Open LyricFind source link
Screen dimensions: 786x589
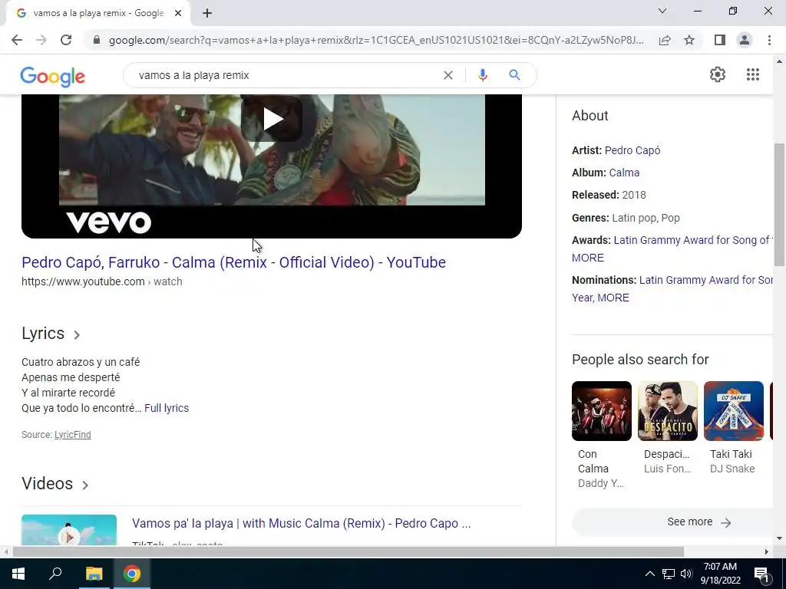tap(73, 435)
